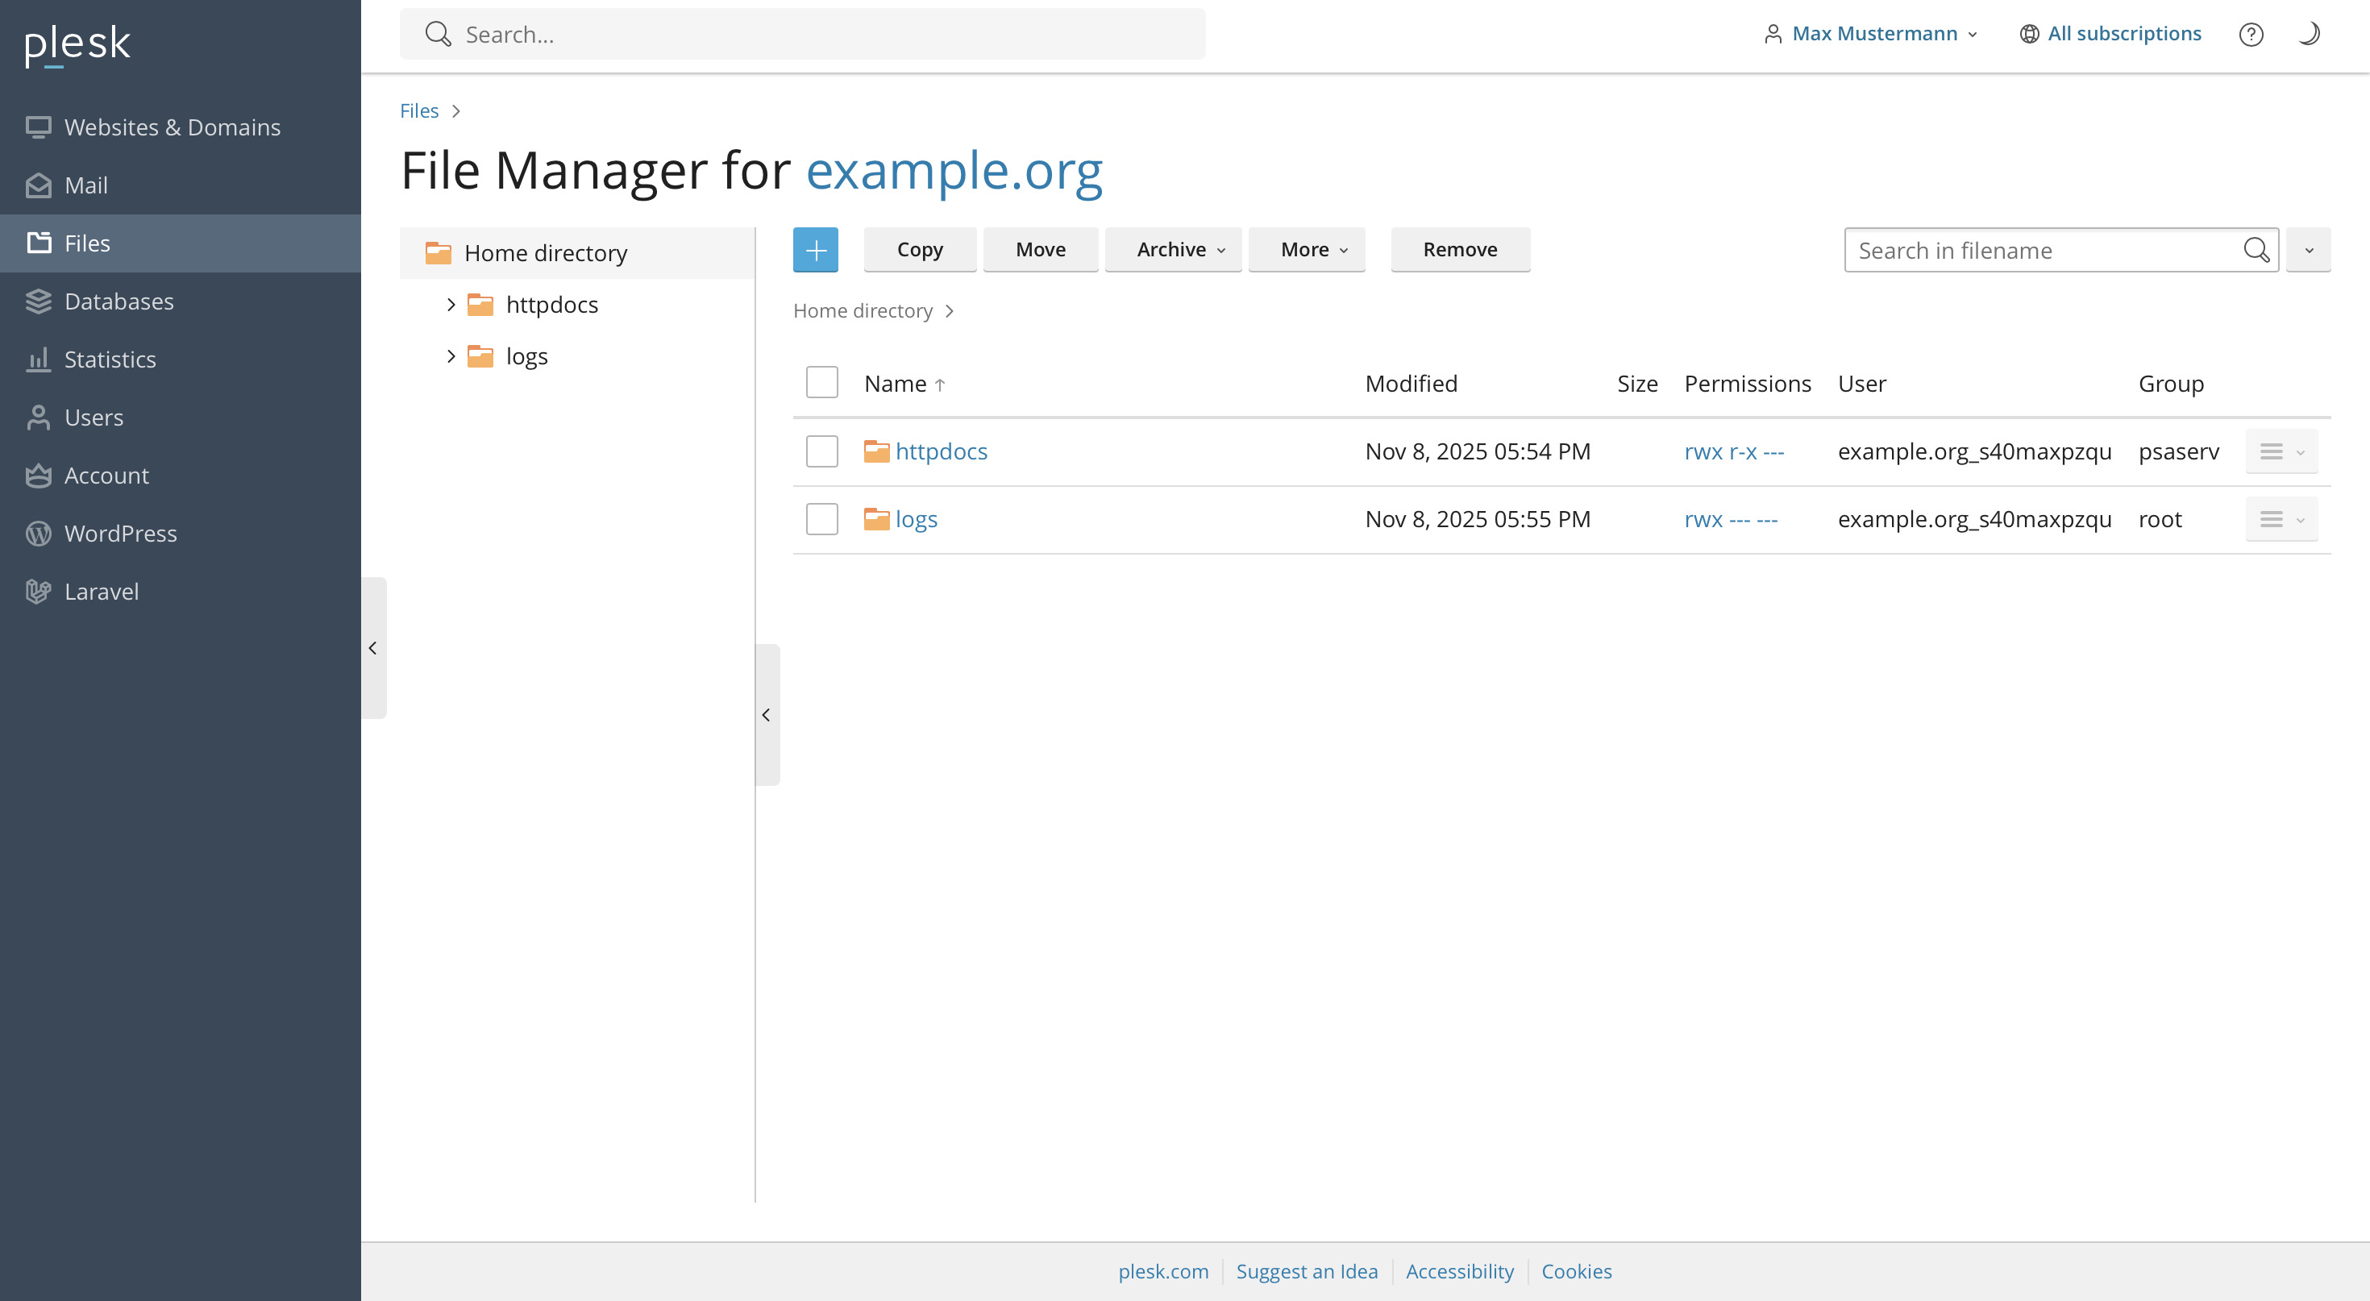This screenshot has height=1301, width=2370.
Task: Open the WordPress section
Action: pos(121,534)
